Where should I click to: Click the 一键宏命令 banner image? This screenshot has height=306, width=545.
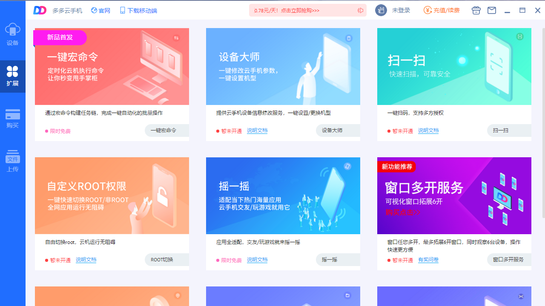pos(112,66)
